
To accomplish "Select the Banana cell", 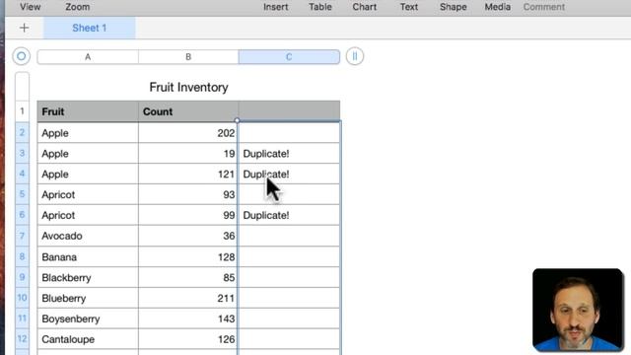I will (x=88, y=256).
